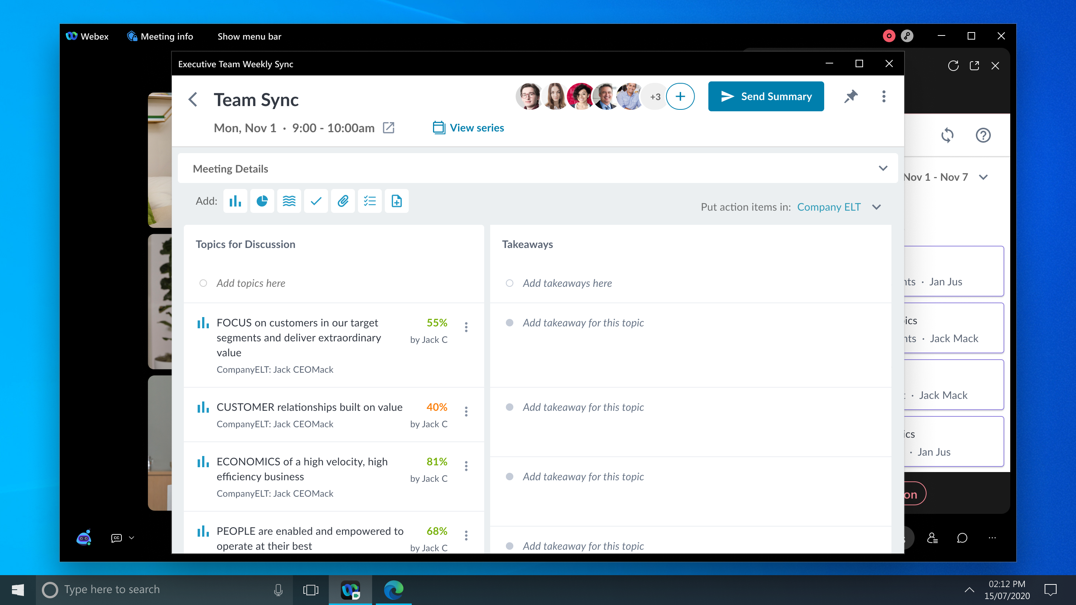Add takeaway for FOCUS on customers topic

[583, 323]
